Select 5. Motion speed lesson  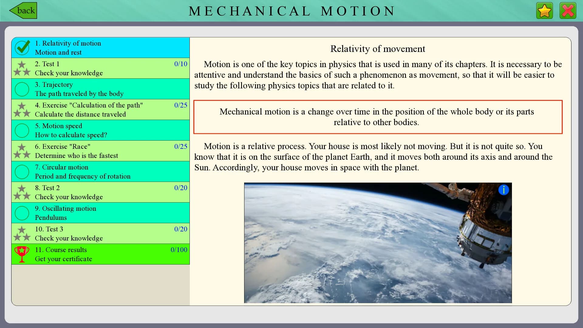pos(101,130)
